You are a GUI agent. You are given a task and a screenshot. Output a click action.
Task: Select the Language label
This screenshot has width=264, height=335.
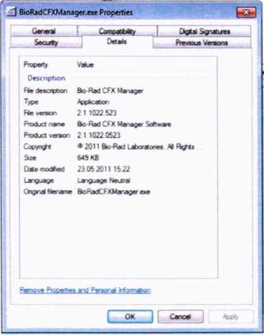39,180
